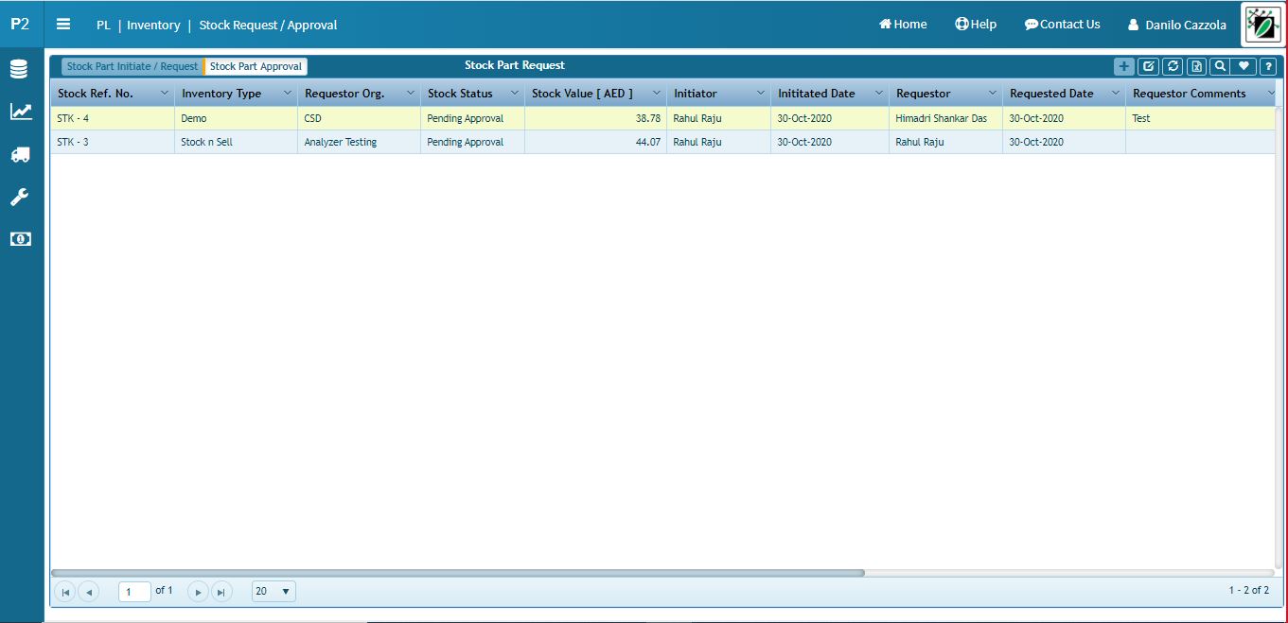Switch to Stock Part Initiate / Request tab
Screen dimensions: 1288x623
pos(132,66)
